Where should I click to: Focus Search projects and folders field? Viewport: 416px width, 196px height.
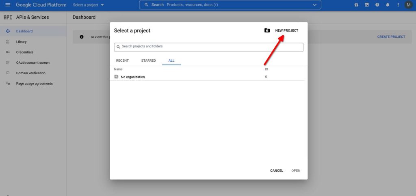pos(208,47)
